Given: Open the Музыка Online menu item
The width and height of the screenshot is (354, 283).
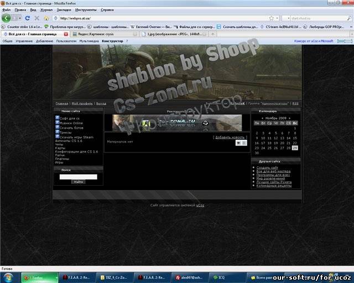Looking at the screenshot, I should coord(71,123).
